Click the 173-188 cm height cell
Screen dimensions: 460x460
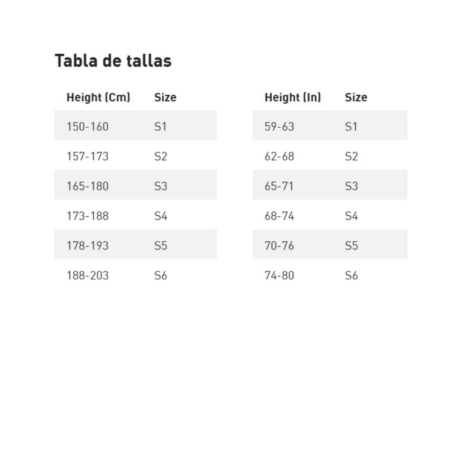87,216
